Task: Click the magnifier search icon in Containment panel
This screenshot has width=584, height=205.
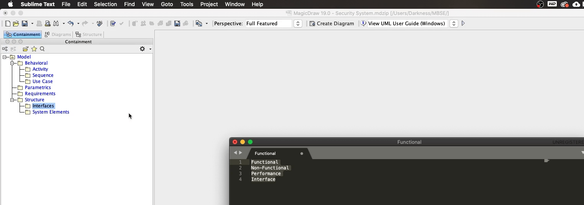Action: click(x=42, y=49)
